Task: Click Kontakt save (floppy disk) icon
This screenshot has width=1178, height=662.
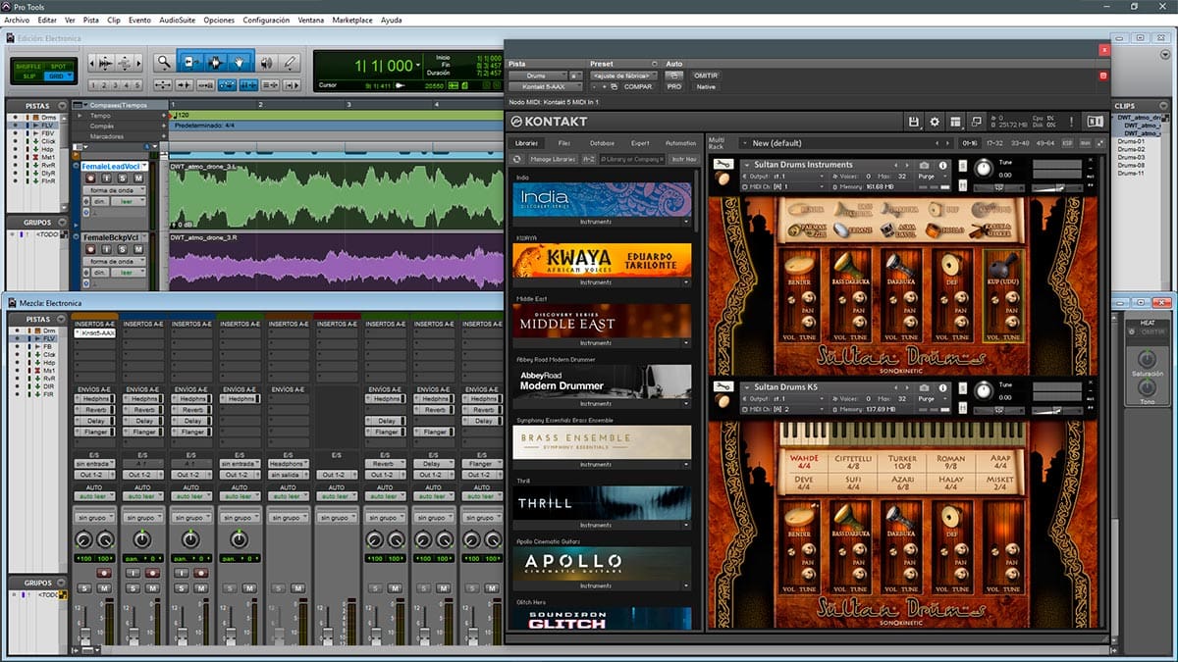Action: [914, 122]
